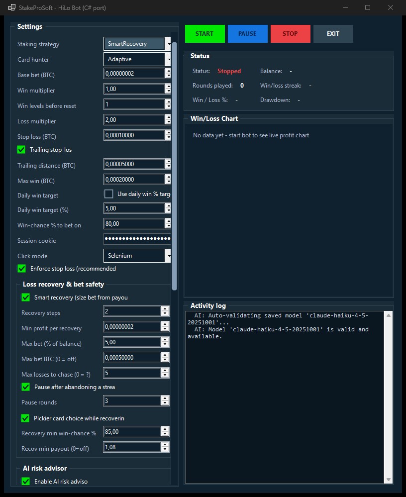Click the green START button
406x497 pixels.
point(205,34)
